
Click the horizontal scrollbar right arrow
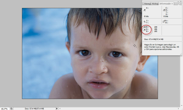tap(178, 108)
